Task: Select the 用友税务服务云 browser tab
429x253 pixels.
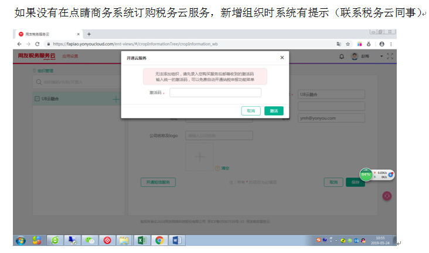Action: coord(48,34)
